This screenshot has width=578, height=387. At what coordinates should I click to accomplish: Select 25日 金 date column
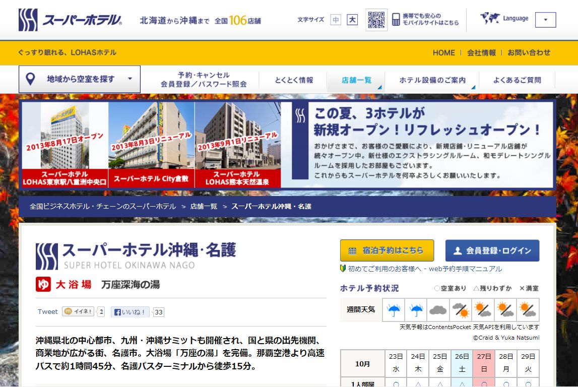tap(440, 363)
